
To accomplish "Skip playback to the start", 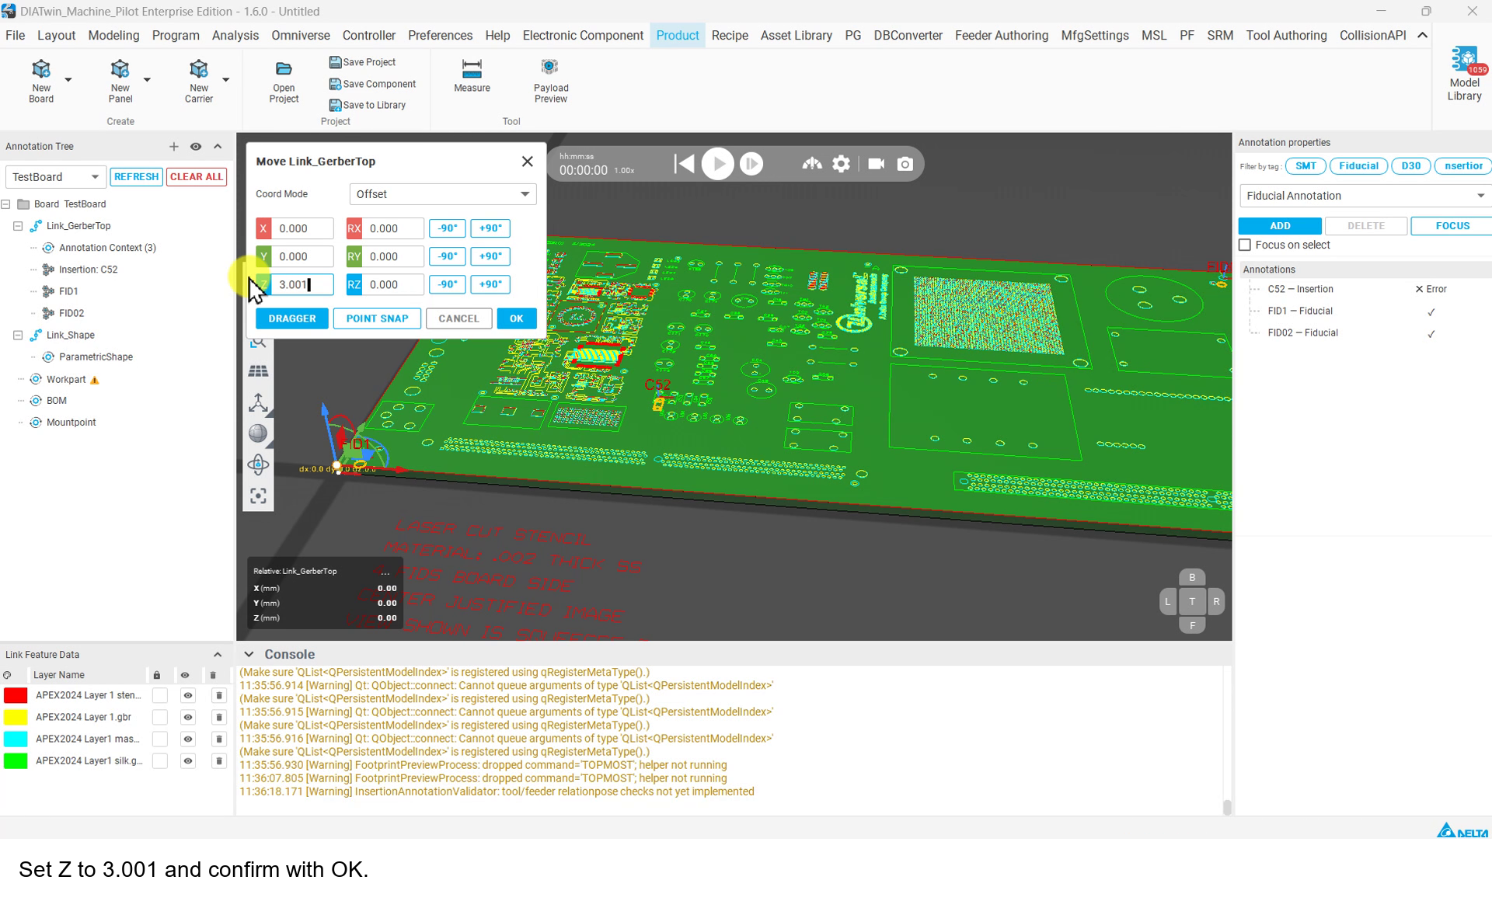I will pyautogui.click(x=684, y=164).
